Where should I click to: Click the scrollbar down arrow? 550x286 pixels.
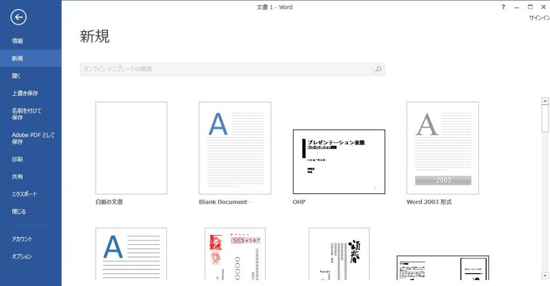click(x=545, y=276)
